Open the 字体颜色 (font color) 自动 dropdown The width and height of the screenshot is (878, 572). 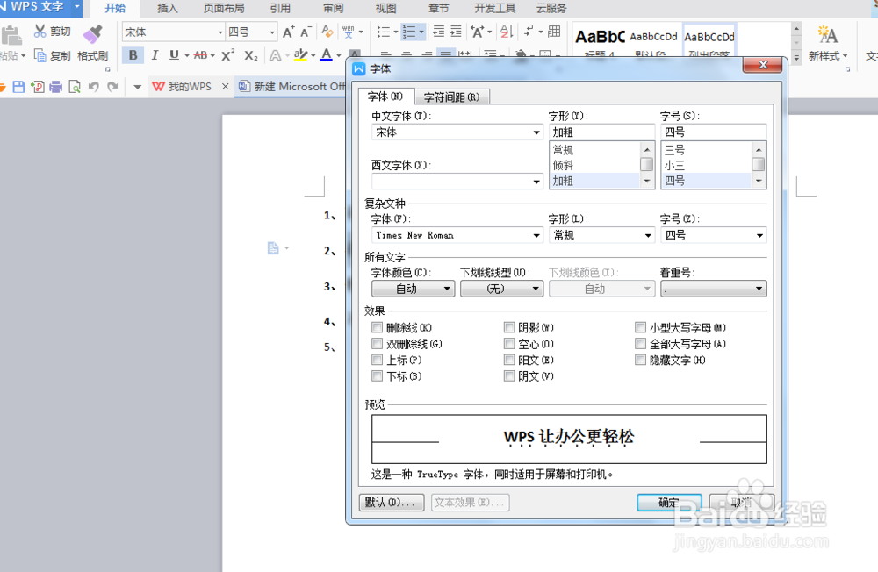click(414, 289)
